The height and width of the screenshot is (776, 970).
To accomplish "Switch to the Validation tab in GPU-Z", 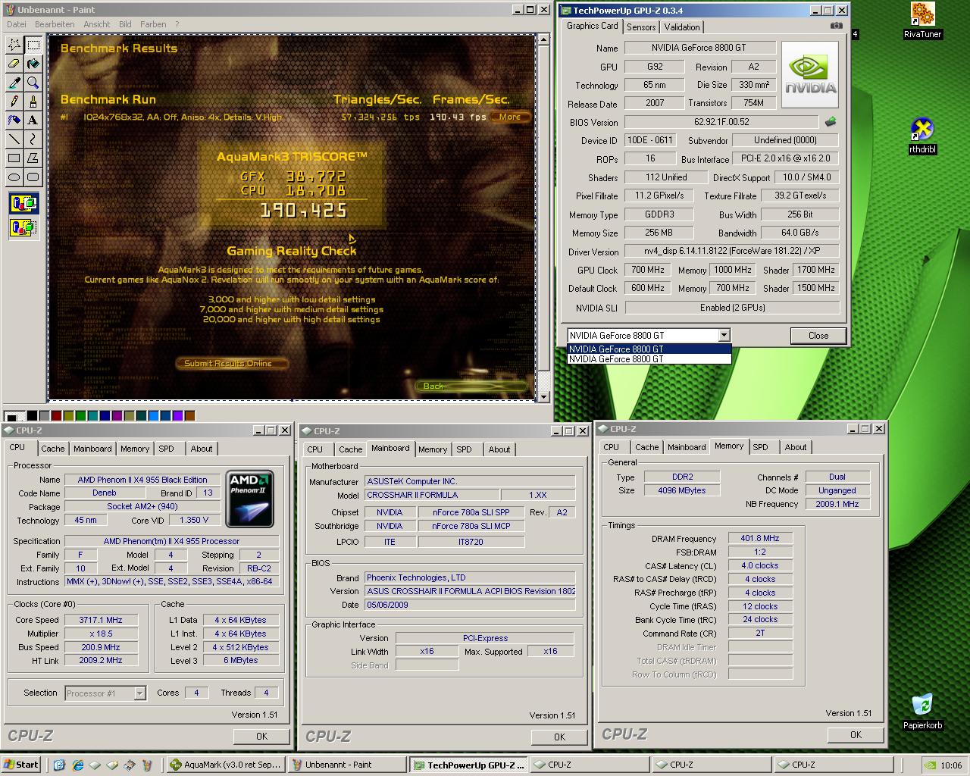I will point(682,27).
